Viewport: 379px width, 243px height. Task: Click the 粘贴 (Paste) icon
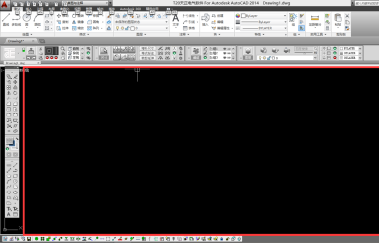pos(338,20)
